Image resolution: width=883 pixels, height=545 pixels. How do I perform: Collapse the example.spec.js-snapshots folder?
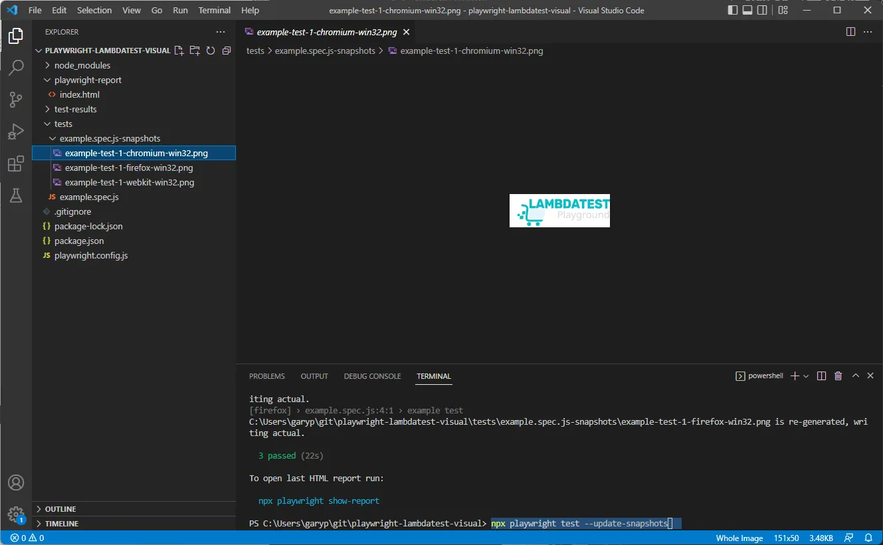[110, 138]
